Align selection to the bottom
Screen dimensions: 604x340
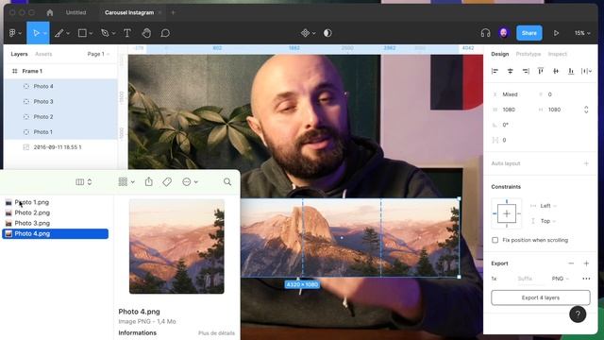tap(571, 71)
